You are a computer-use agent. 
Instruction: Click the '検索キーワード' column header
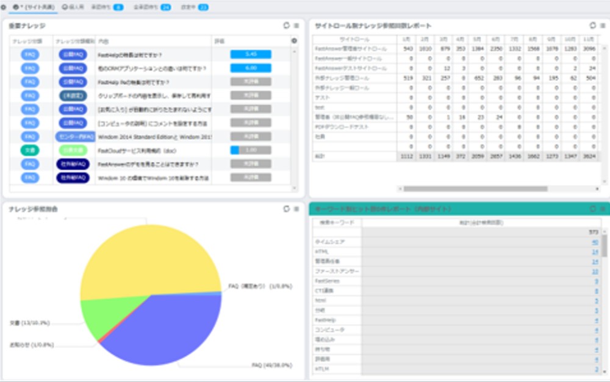[x=337, y=222]
